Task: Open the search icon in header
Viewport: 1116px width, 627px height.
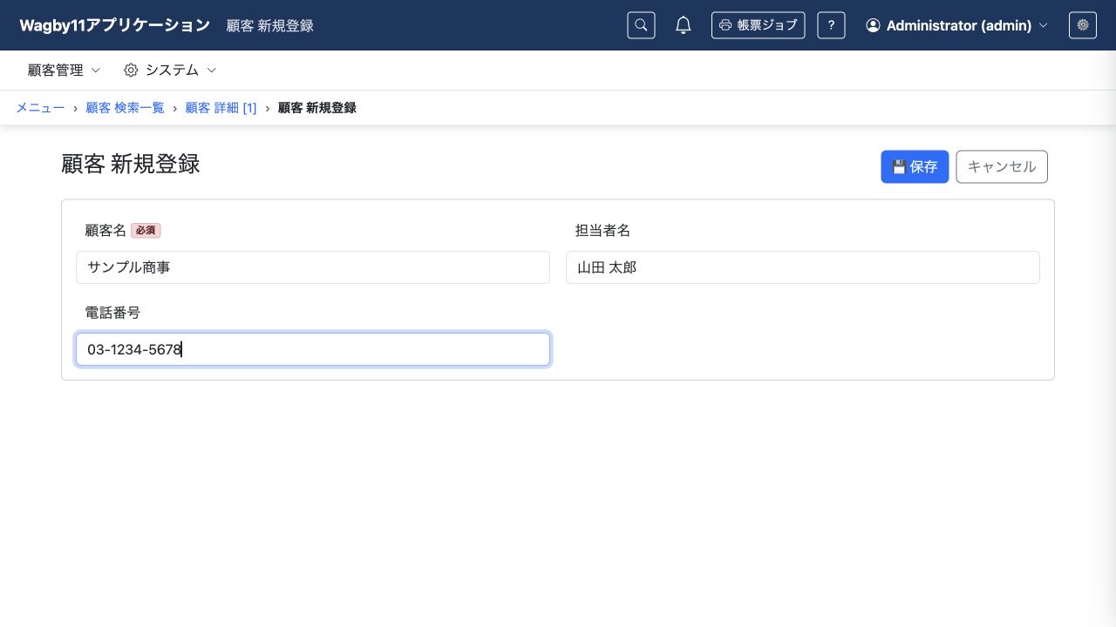Action: pyautogui.click(x=641, y=25)
